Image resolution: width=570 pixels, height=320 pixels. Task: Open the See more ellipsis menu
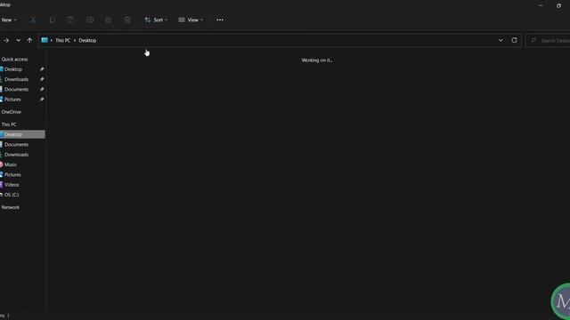click(x=220, y=20)
